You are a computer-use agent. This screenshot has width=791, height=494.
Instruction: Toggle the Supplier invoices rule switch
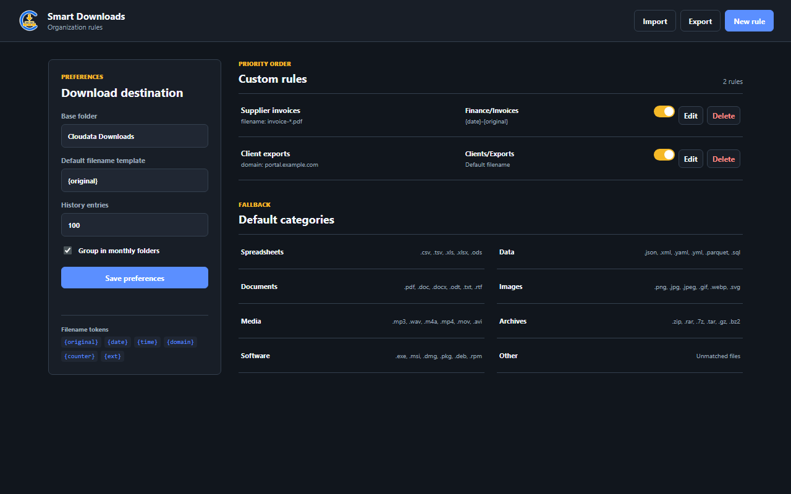coord(664,111)
